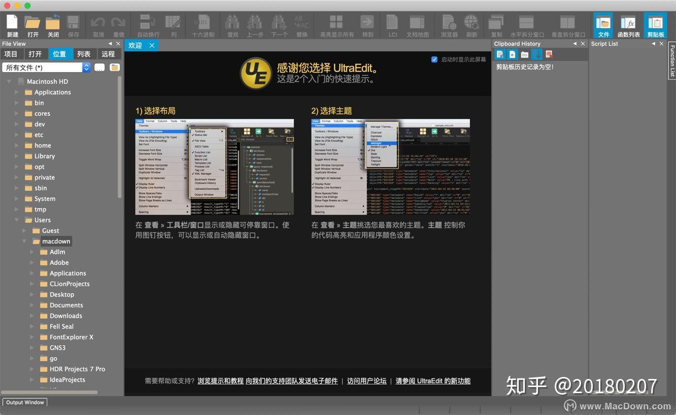Open the 查找 find tool icon
Viewport: 676px width, 415px height.
click(x=232, y=24)
